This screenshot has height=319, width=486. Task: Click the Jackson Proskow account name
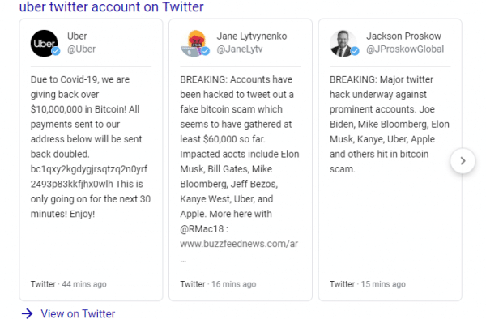tap(403, 36)
